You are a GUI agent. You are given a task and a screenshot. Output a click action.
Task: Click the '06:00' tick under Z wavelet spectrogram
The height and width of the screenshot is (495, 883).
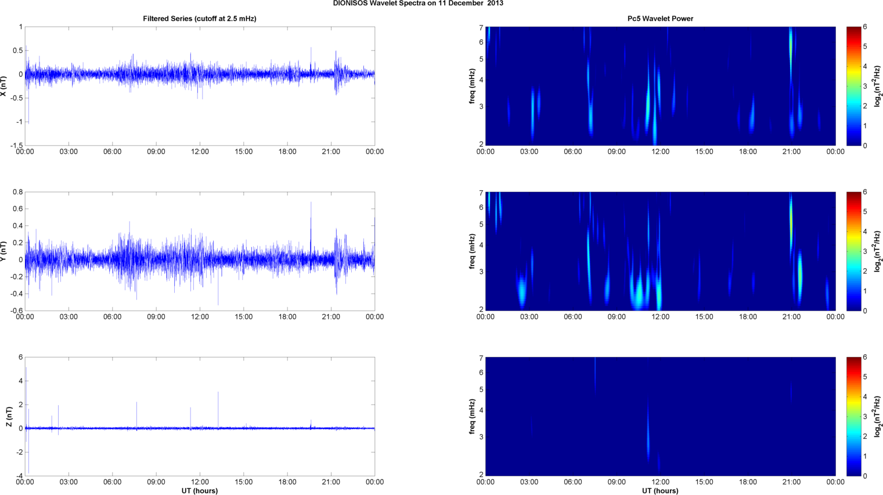click(573, 482)
